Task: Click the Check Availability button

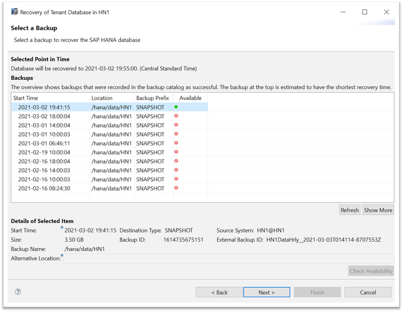Action: click(x=371, y=271)
